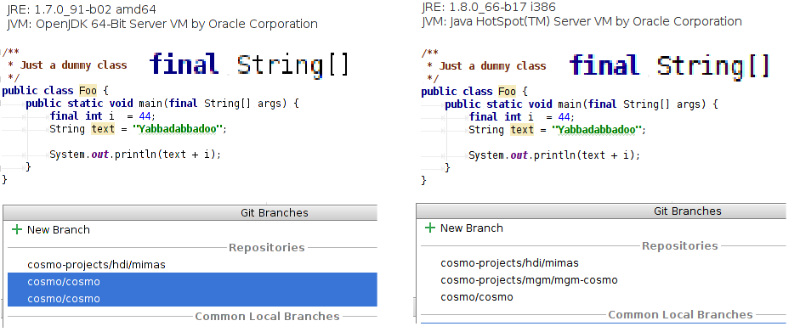Click the 'OpenJDK 64-Bit Server VM' line
800x332 pixels.
point(162,24)
